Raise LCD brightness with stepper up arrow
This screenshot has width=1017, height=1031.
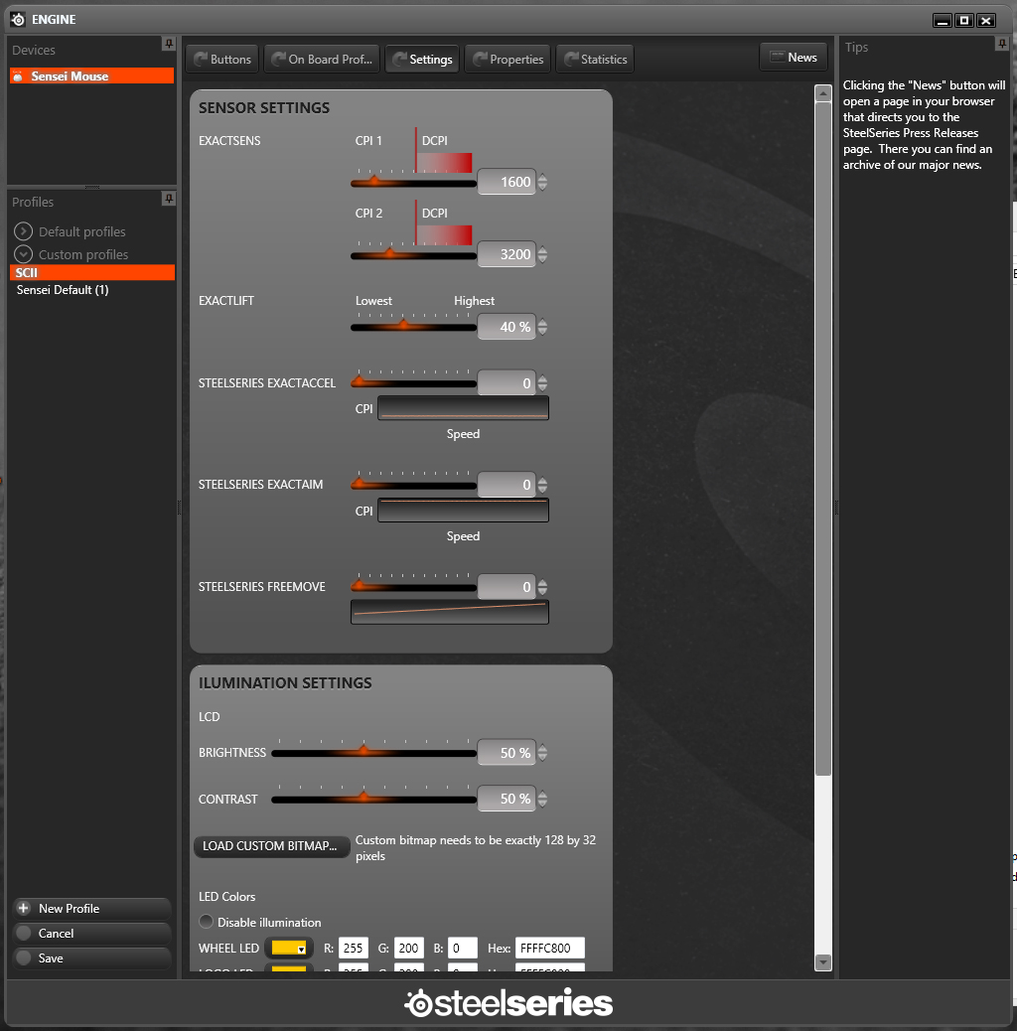click(x=542, y=748)
